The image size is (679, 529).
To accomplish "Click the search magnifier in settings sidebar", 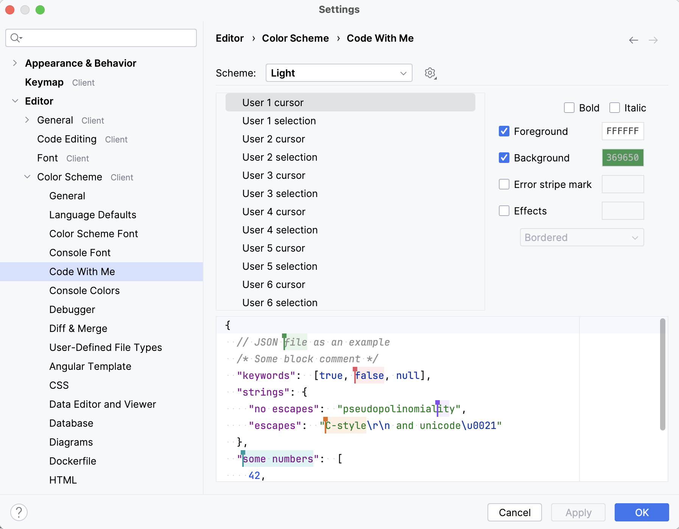I will (15, 38).
